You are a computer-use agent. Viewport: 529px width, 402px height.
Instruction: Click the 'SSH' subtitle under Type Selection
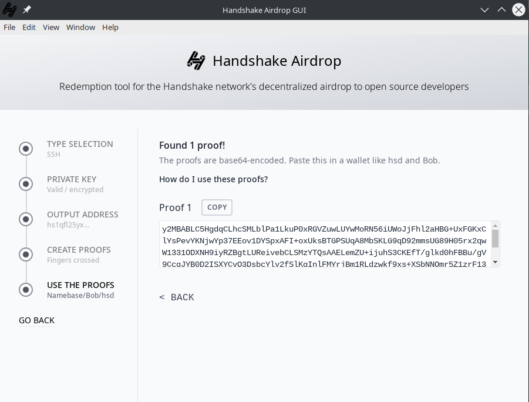click(53, 155)
